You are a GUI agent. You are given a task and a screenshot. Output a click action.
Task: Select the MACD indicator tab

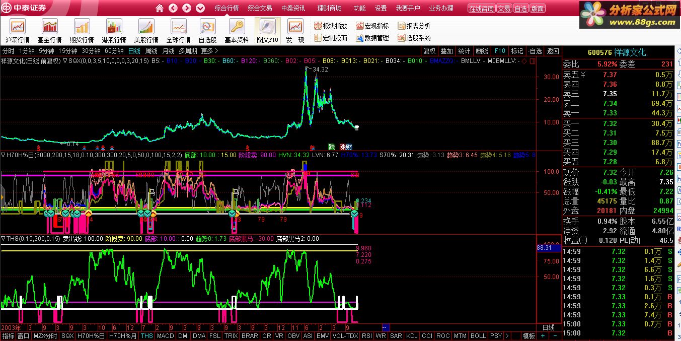(165, 335)
